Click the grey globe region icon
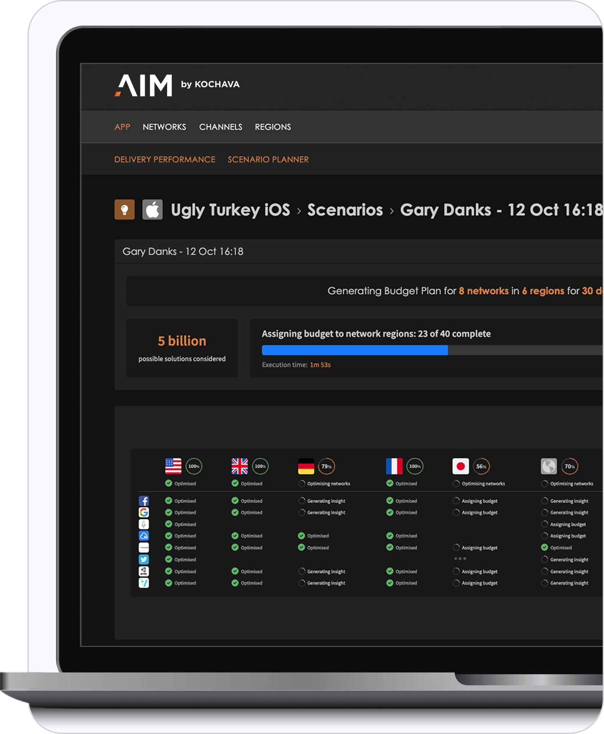The width and height of the screenshot is (604, 734). tap(549, 466)
